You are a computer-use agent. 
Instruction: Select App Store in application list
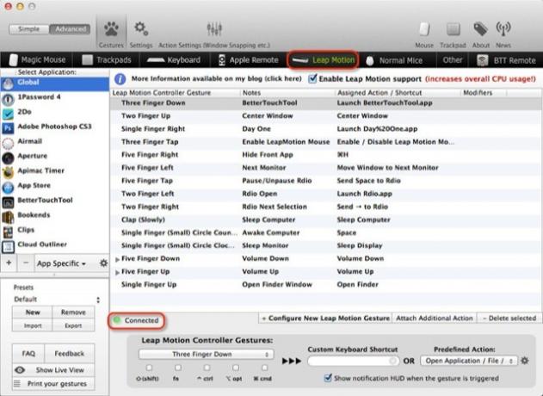click(x=55, y=186)
